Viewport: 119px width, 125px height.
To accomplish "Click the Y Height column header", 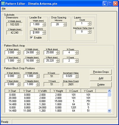I will [58, 91].
